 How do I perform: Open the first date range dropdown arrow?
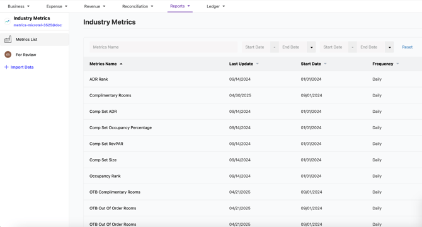(312, 47)
